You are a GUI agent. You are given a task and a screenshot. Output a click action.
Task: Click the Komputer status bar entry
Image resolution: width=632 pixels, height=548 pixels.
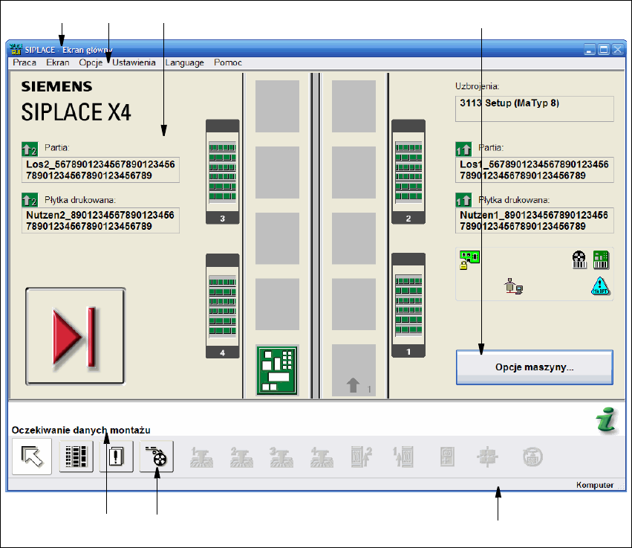pyautogui.click(x=595, y=485)
